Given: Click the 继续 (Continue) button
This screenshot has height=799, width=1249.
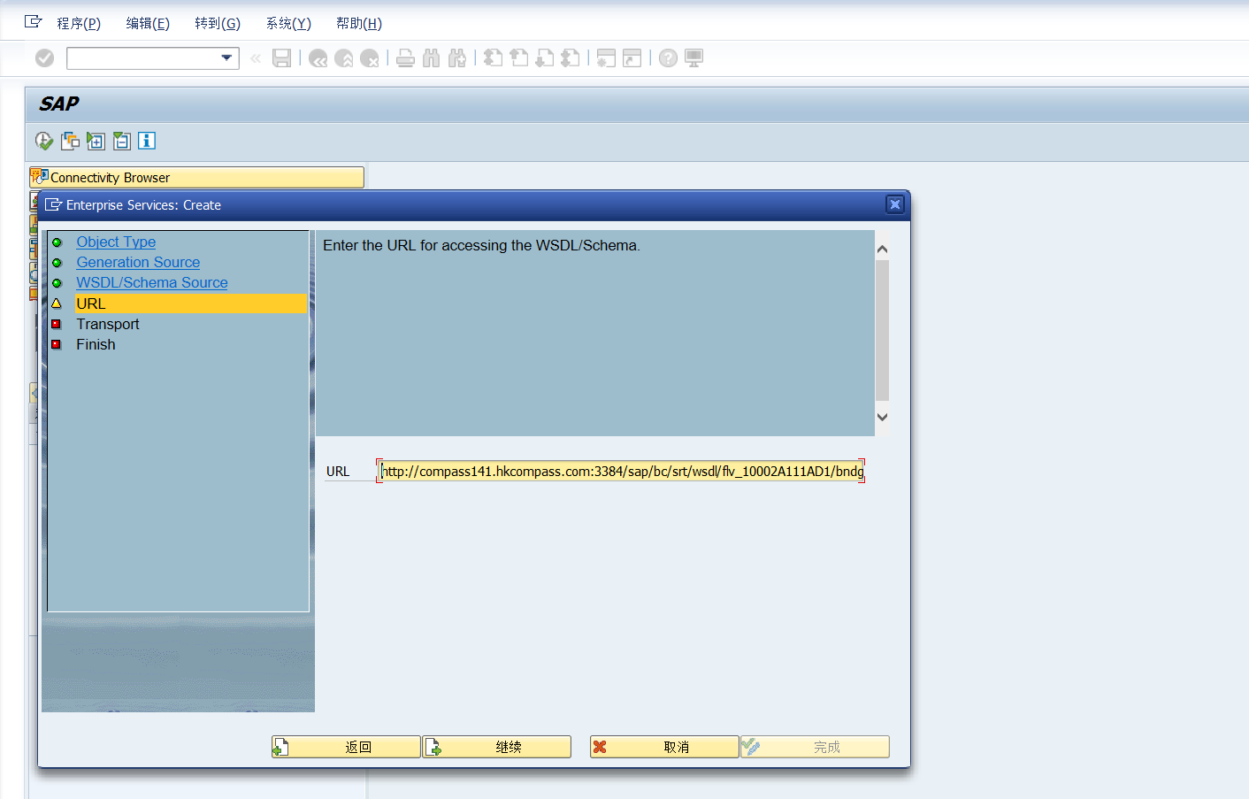Looking at the screenshot, I should tap(496, 747).
